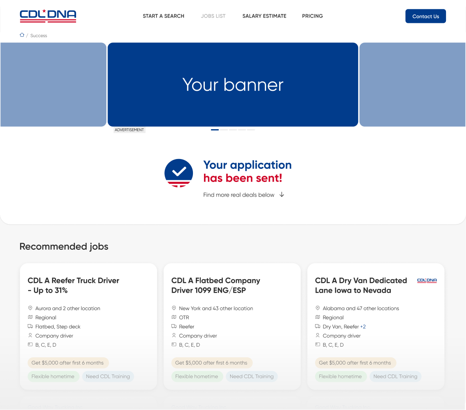Click 'Need CDL Training' tag on Flatbed card
466x410 pixels.
pos(251,376)
